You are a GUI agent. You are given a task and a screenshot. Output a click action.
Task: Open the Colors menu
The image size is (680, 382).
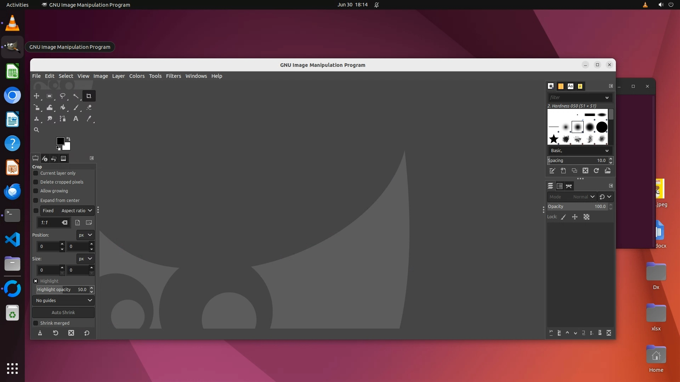click(x=137, y=76)
